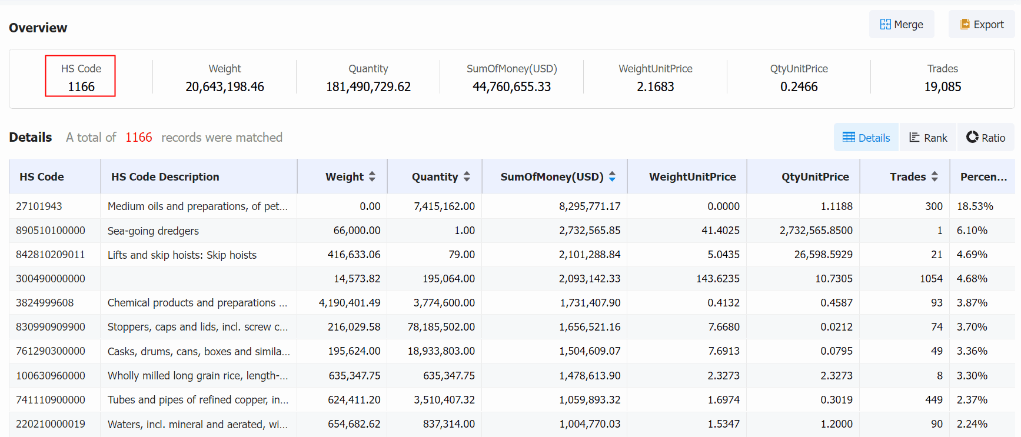
Task: Sort table by Weight column arrows
Action: coord(372,176)
